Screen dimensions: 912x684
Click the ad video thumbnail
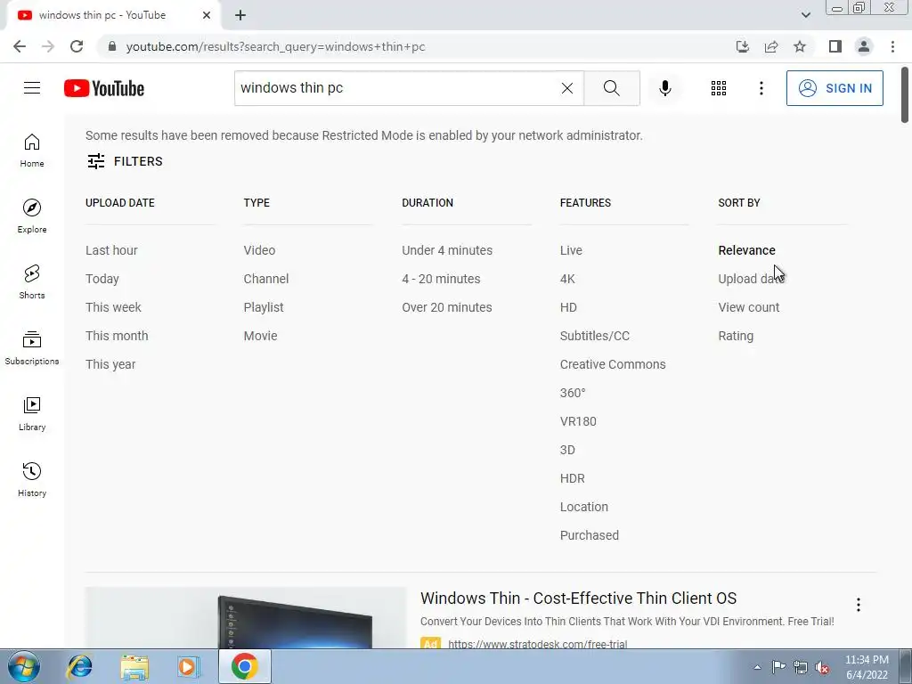pos(246,618)
